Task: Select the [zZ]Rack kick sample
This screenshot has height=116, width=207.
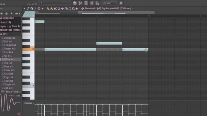Action: tap(7, 74)
